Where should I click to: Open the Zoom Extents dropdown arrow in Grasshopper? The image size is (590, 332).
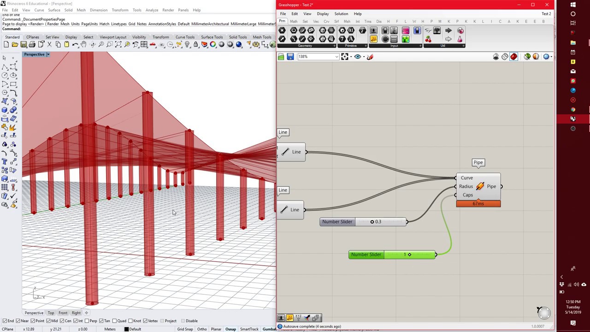(x=351, y=57)
